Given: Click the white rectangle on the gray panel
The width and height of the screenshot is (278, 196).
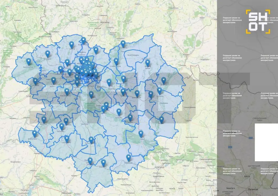Looking at the screenshot, I should pyautogui.click(x=266, y=142).
